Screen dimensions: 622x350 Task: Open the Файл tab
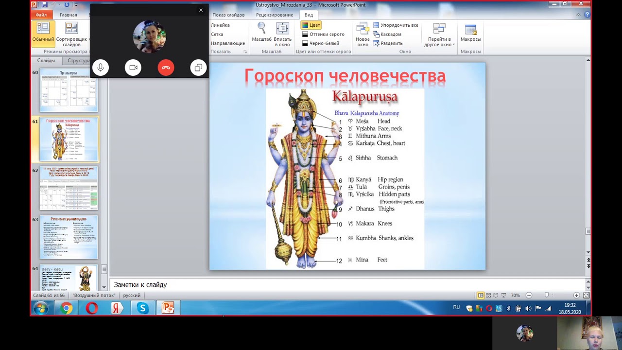coord(41,15)
